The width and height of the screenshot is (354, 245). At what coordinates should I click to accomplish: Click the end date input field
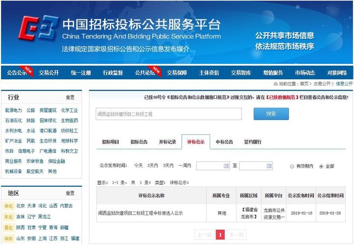point(256,166)
